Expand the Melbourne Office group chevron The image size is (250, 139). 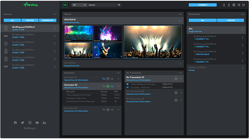243,68
